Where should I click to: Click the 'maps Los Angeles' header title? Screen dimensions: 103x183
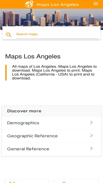(x=58, y=5)
